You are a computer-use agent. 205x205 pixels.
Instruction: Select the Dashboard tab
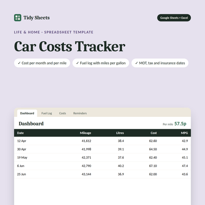(x=27, y=113)
